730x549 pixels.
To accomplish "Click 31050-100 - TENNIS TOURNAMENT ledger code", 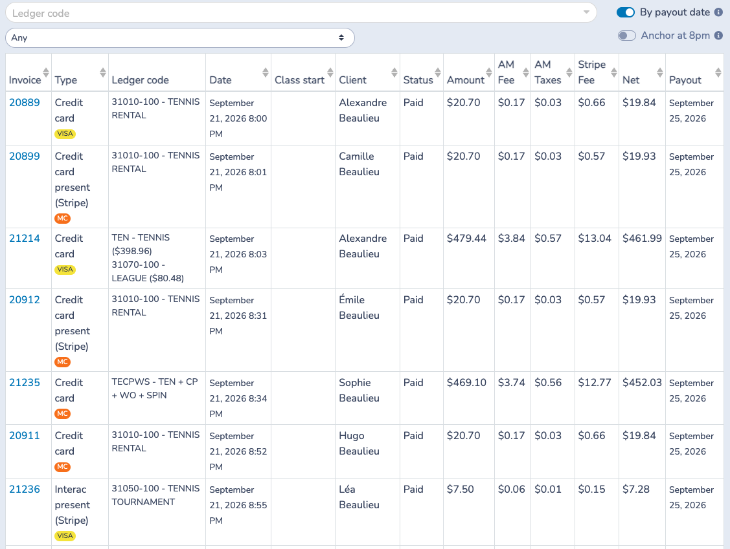I will click(x=155, y=495).
